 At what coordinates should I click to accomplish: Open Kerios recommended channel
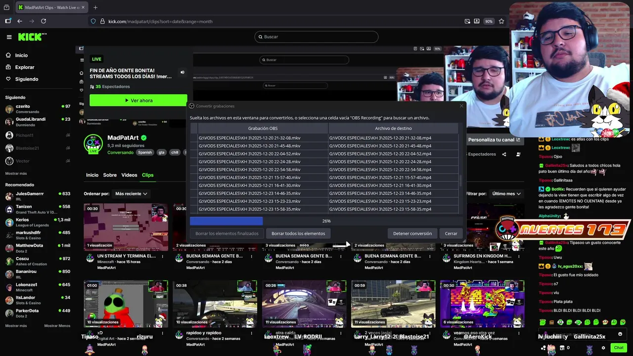38,222
